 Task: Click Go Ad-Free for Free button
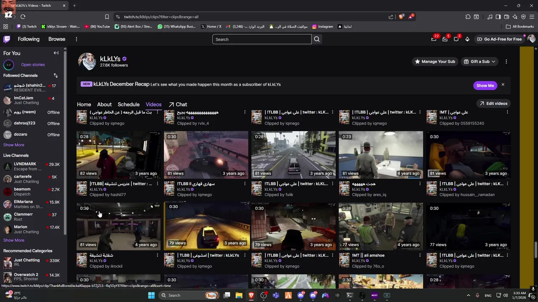click(499, 39)
